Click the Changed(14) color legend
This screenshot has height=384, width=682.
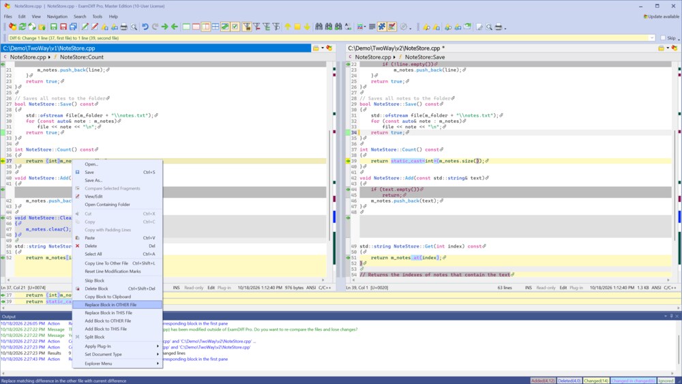coord(596,381)
